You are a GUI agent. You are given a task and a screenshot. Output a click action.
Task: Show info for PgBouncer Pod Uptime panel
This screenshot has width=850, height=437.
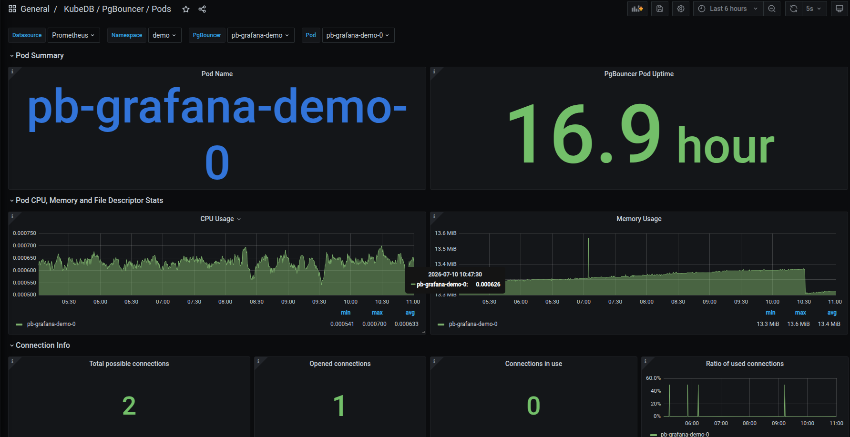[434, 71]
